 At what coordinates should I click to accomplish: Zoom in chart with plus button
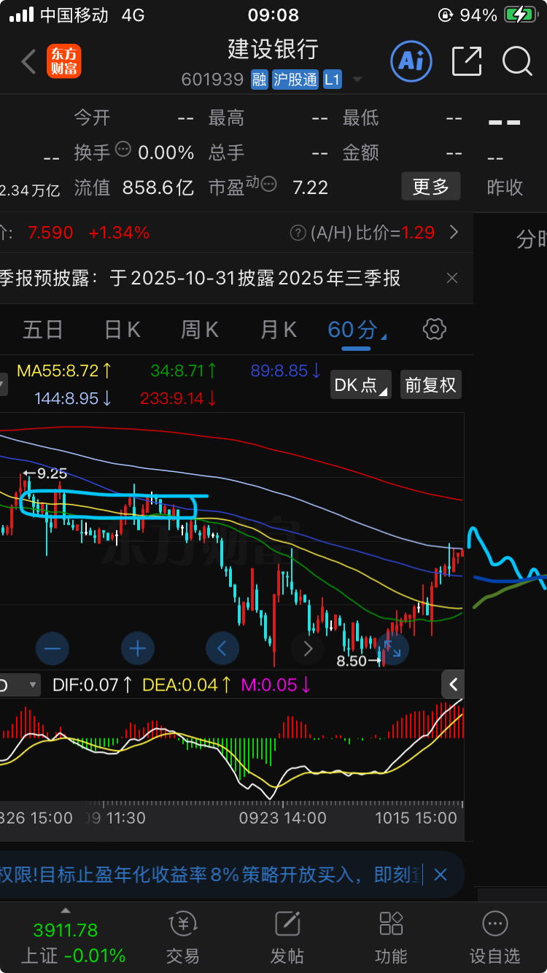click(x=137, y=648)
